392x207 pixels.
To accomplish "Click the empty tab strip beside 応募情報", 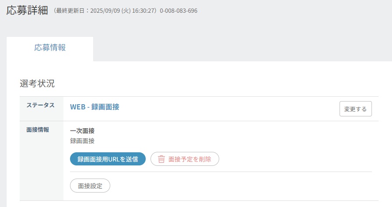I will (241, 49).
